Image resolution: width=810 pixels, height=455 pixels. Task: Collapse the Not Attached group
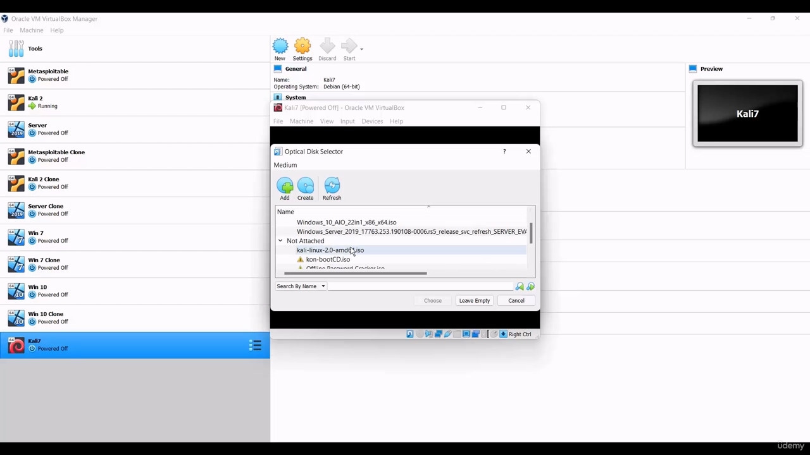tap(280, 241)
